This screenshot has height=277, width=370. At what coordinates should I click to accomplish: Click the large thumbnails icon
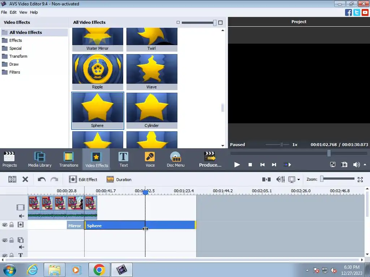point(220,23)
